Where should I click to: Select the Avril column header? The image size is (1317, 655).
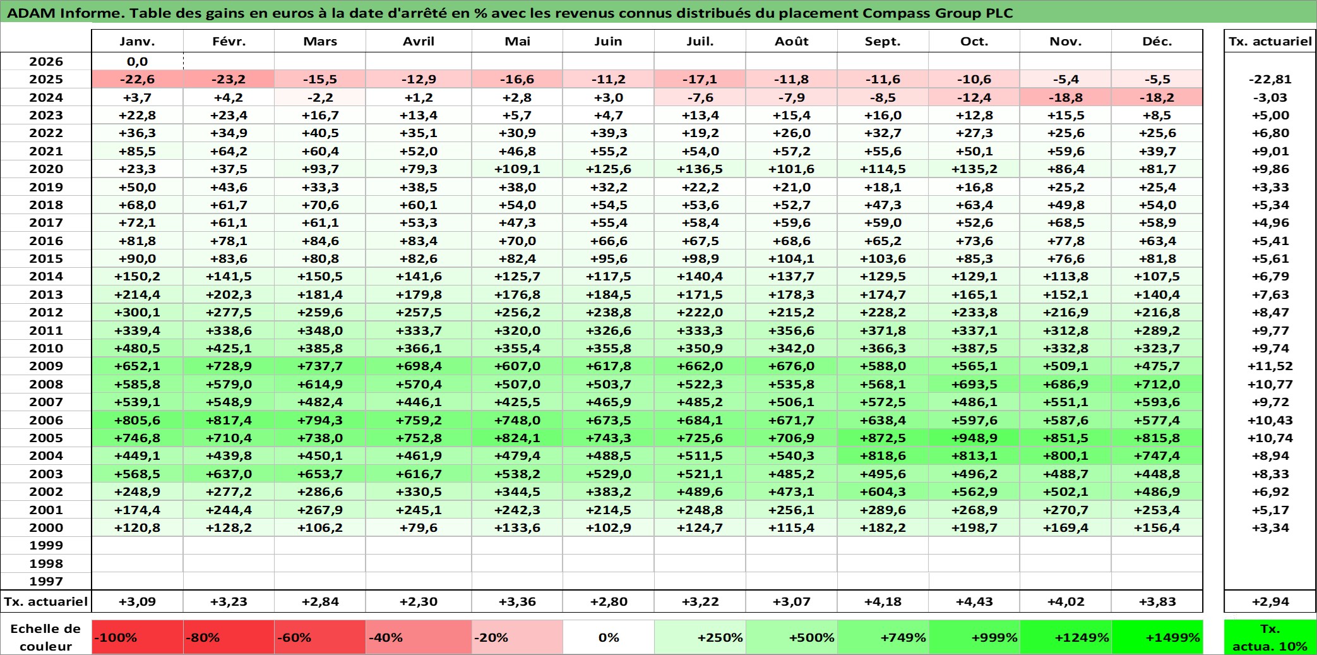(419, 41)
